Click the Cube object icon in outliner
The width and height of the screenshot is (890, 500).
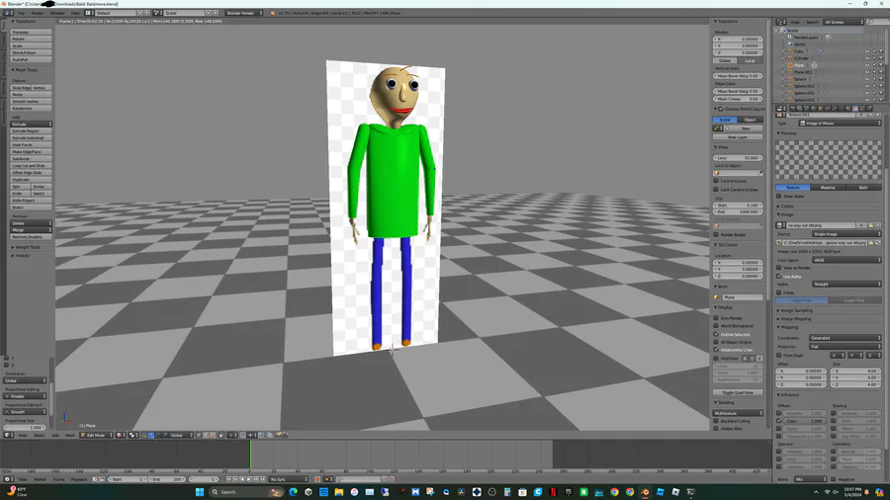790,51
